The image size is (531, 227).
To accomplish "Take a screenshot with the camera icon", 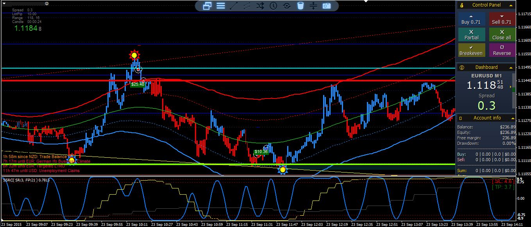I will point(327,6).
